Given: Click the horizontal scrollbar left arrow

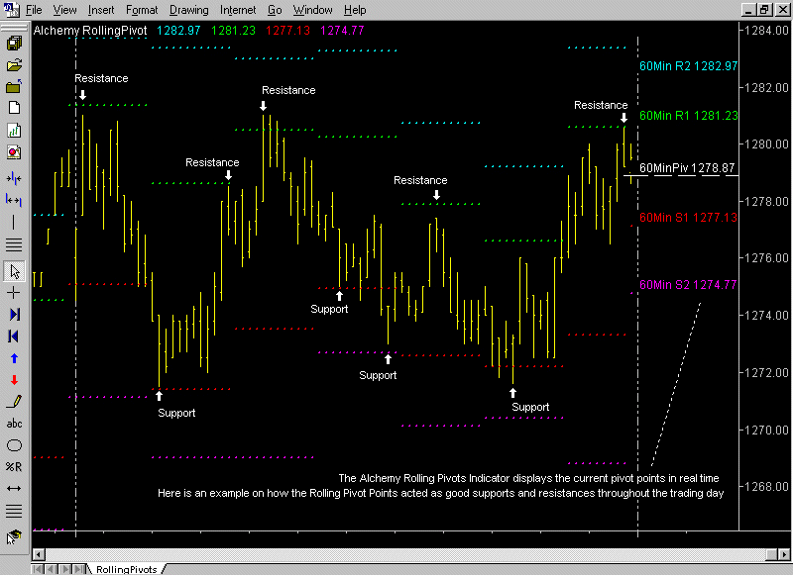Looking at the screenshot, I should tap(39, 554).
